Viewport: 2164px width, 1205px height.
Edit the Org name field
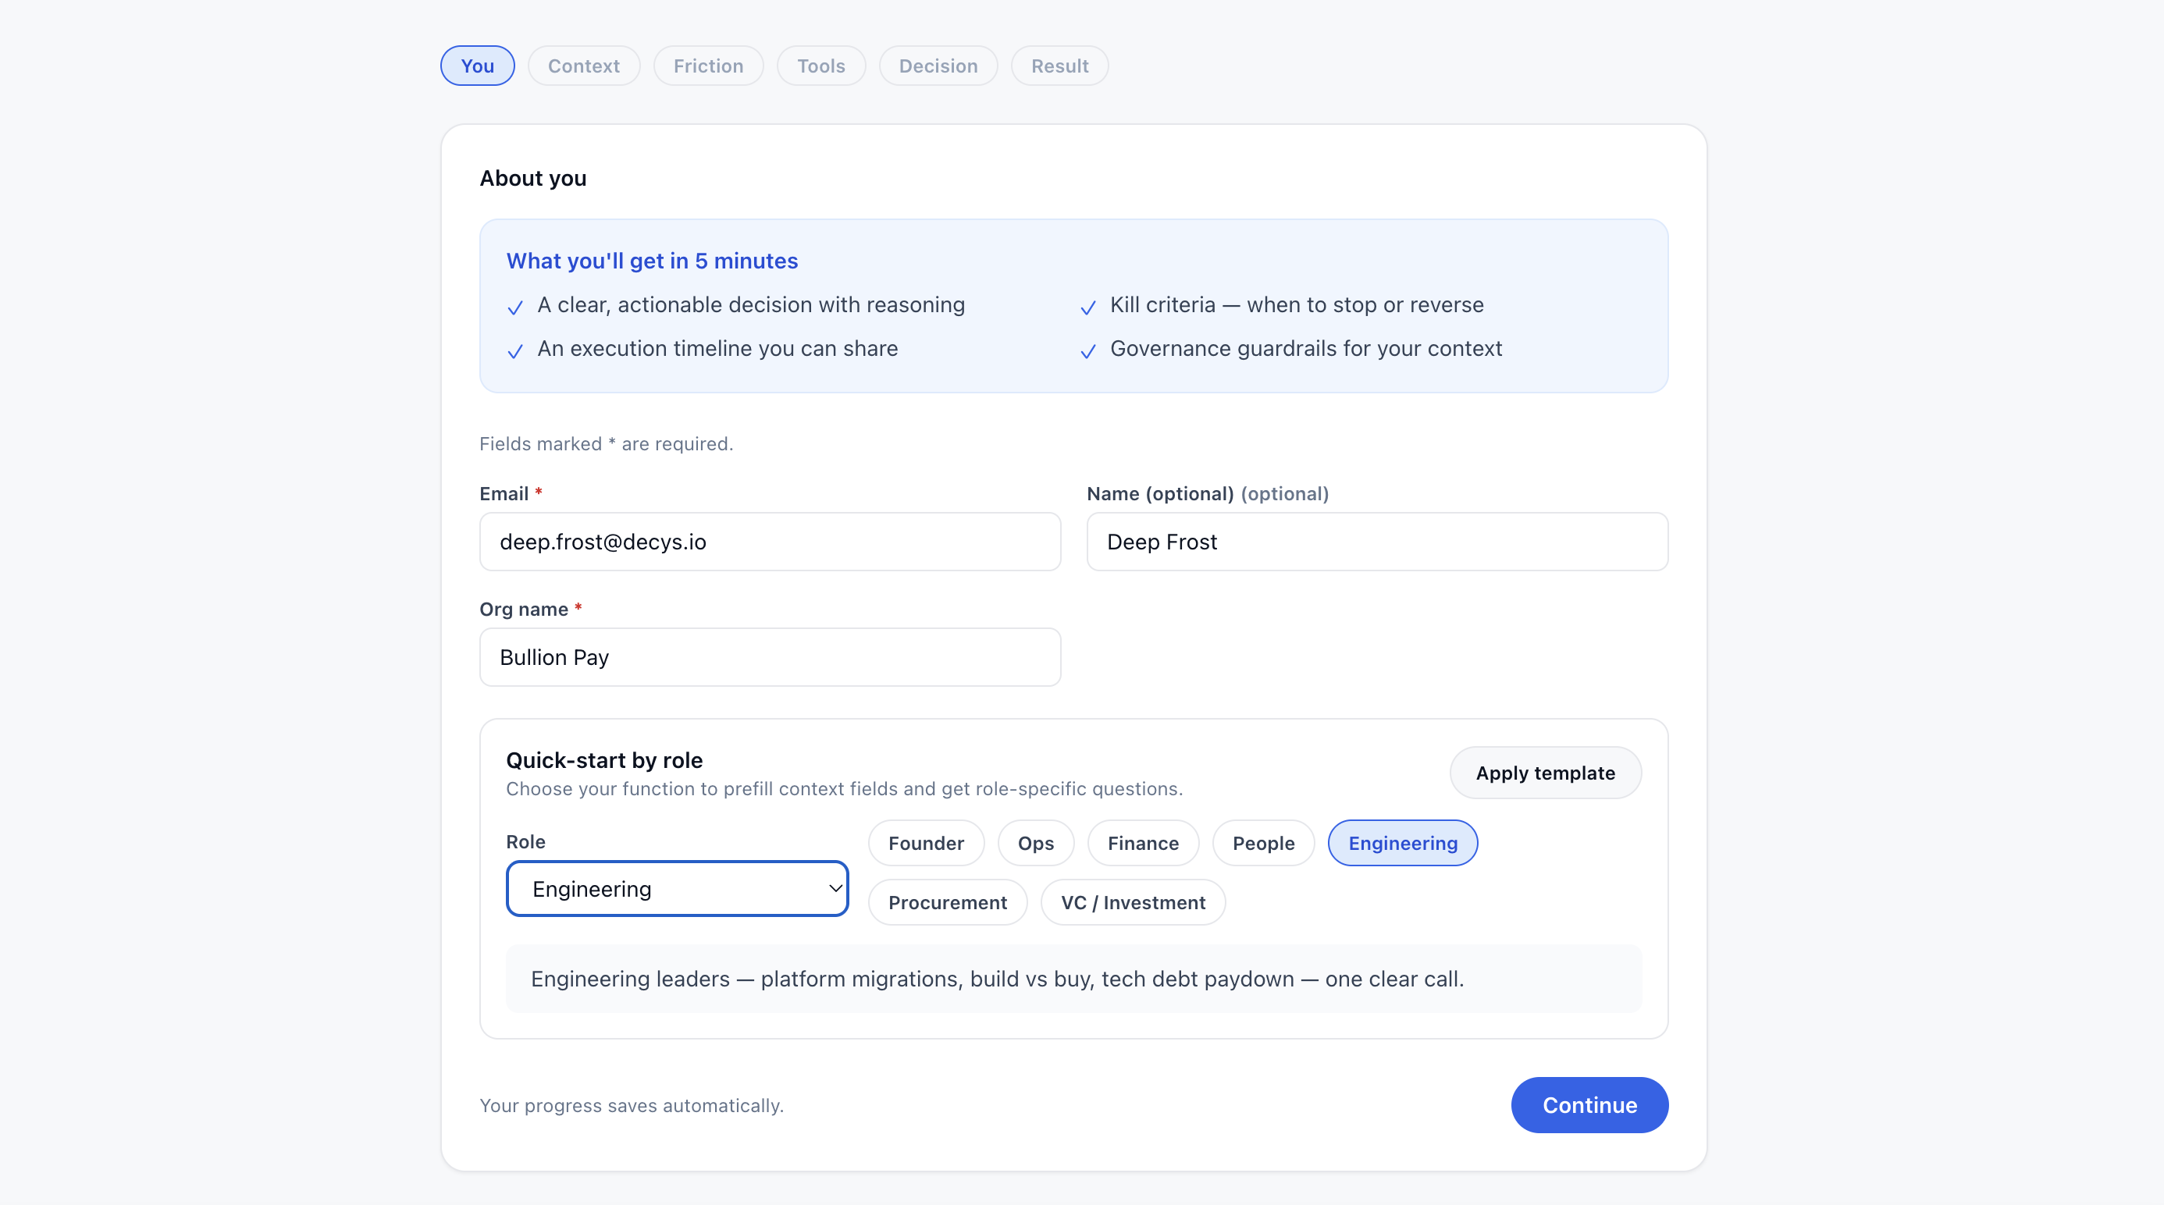(x=770, y=656)
